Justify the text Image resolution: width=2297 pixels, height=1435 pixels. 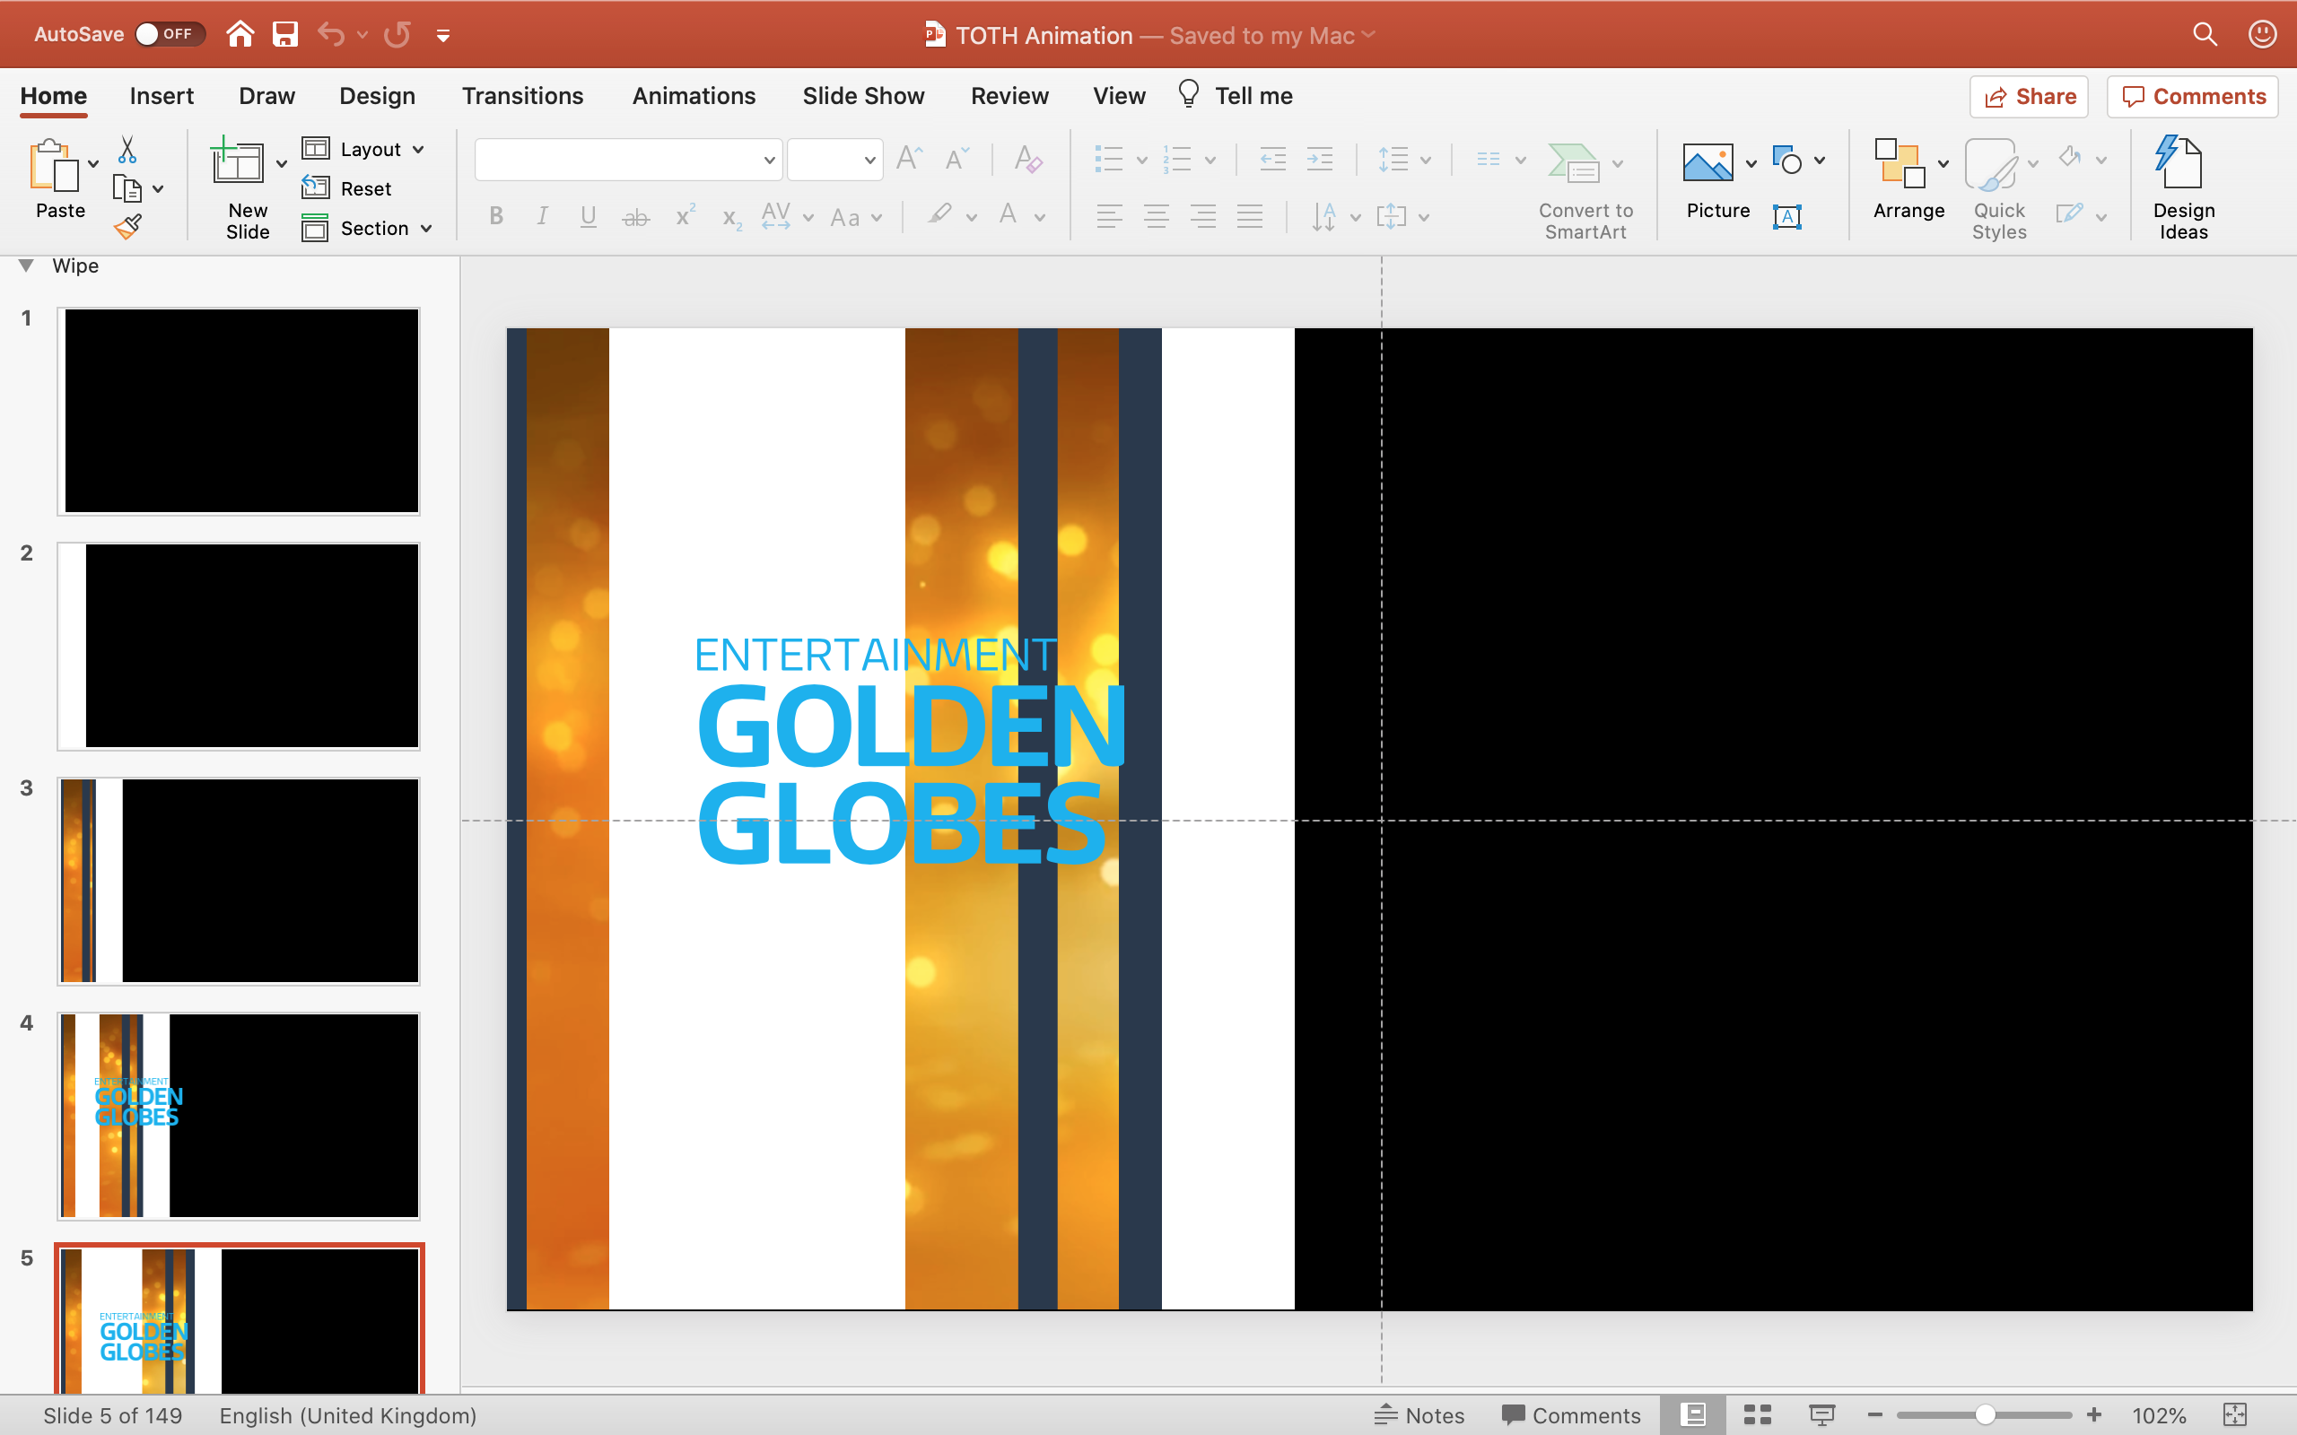1250,216
